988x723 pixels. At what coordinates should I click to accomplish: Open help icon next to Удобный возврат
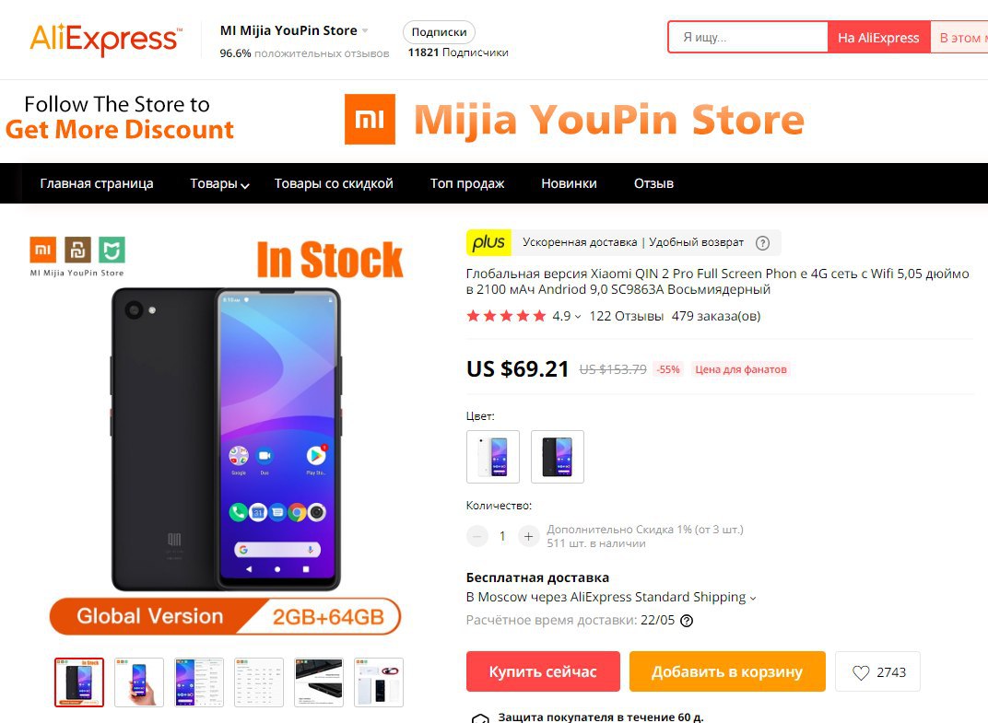pyautogui.click(x=762, y=243)
